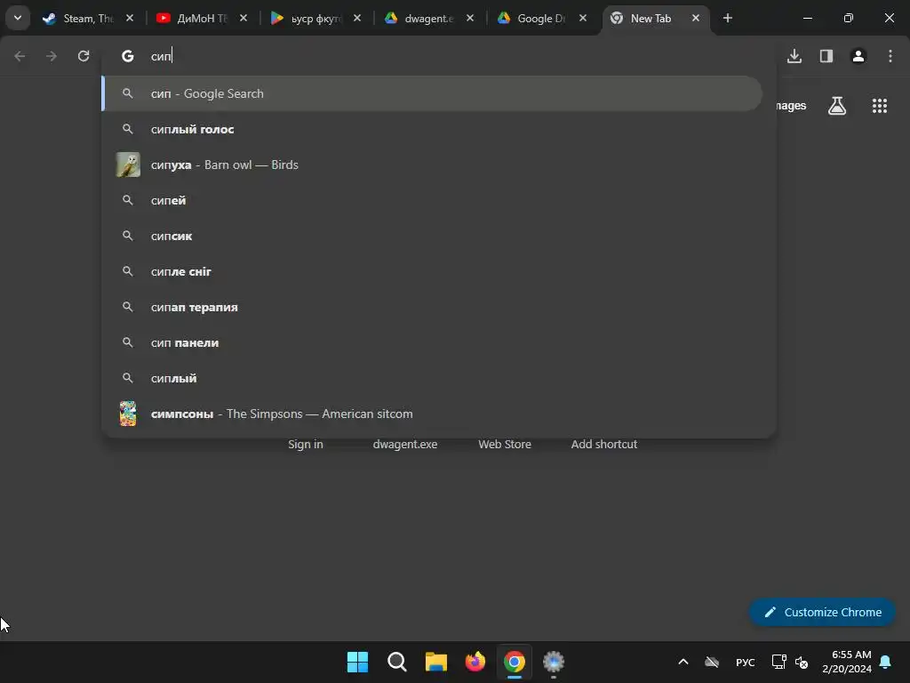Click the muted volume tray icon
910x683 pixels.
tap(802, 662)
